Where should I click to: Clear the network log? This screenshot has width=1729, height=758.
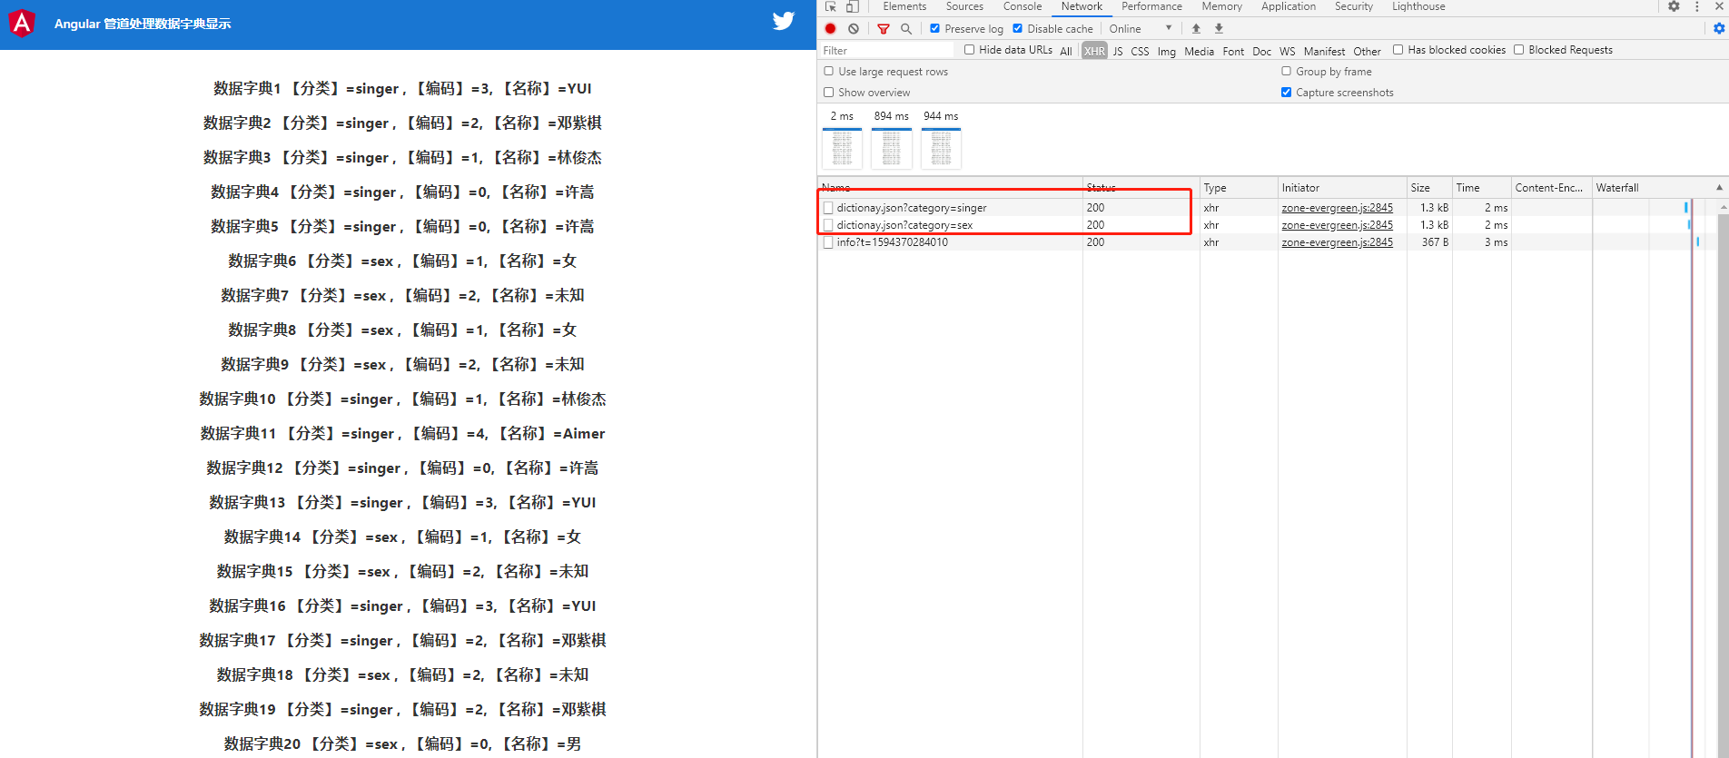(854, 29)
